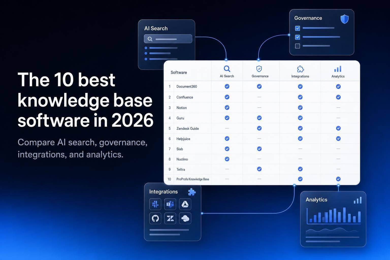The width and height of the screenshot is (390, 260).
Task: Toggle the second checked box in Governance card
Action: (298, 37)
